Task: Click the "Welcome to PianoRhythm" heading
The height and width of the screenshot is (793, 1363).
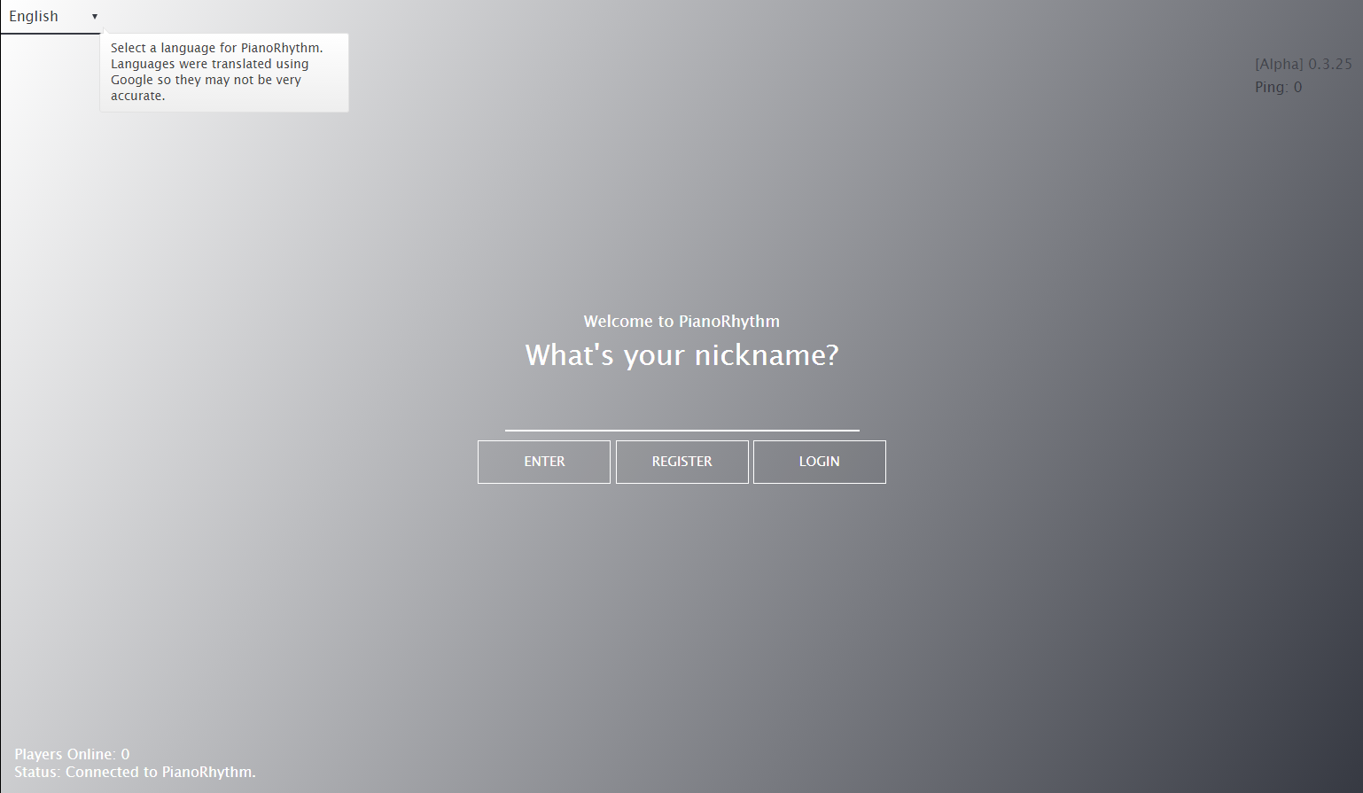Action: (x=681, y=322)
